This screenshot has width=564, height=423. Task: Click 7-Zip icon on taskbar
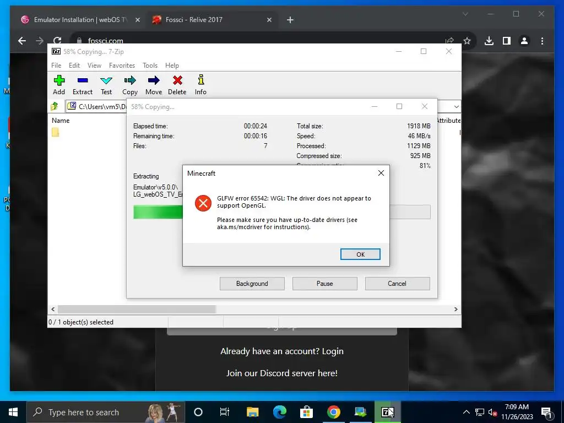tap(387, 412)
